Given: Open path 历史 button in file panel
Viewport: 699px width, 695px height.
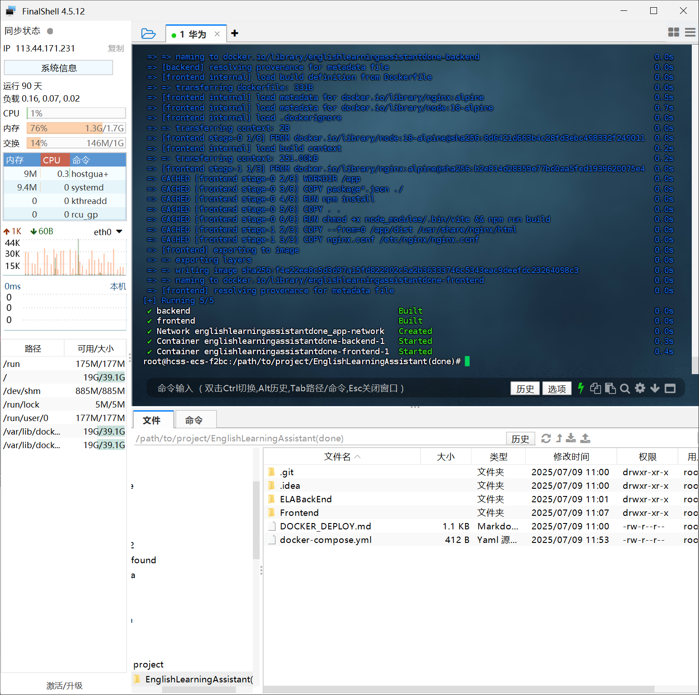Looking at the screenshot, I should [520, 439].
